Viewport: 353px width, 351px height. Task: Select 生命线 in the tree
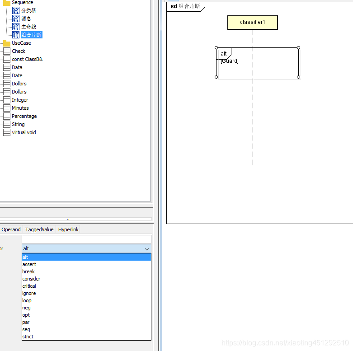coord(28,27)
